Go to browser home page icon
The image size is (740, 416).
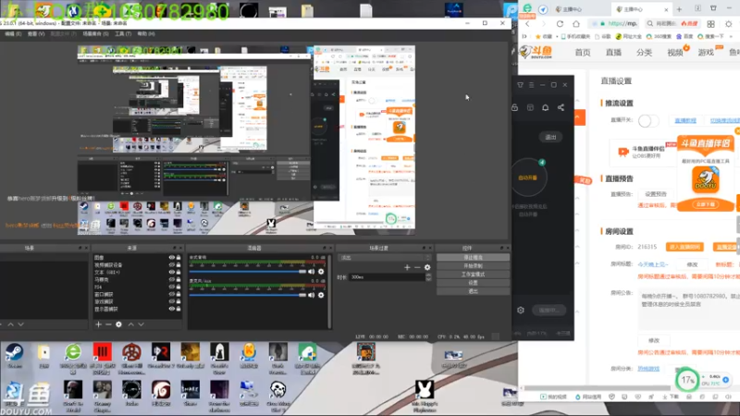pos(576,24)
